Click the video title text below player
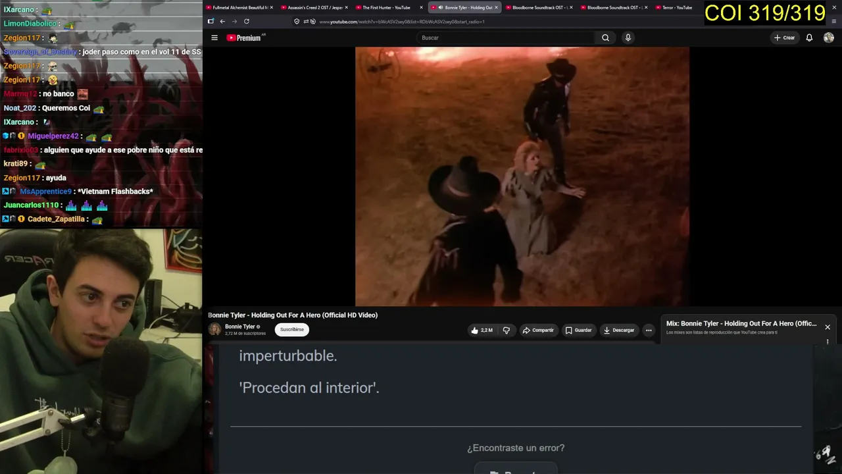 tap(293, 315)
